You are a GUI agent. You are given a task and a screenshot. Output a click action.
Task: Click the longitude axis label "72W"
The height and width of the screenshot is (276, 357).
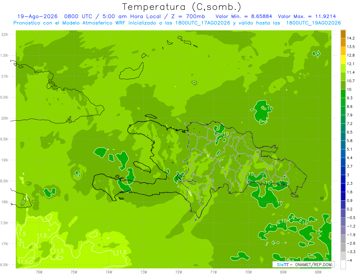(178, 272)
